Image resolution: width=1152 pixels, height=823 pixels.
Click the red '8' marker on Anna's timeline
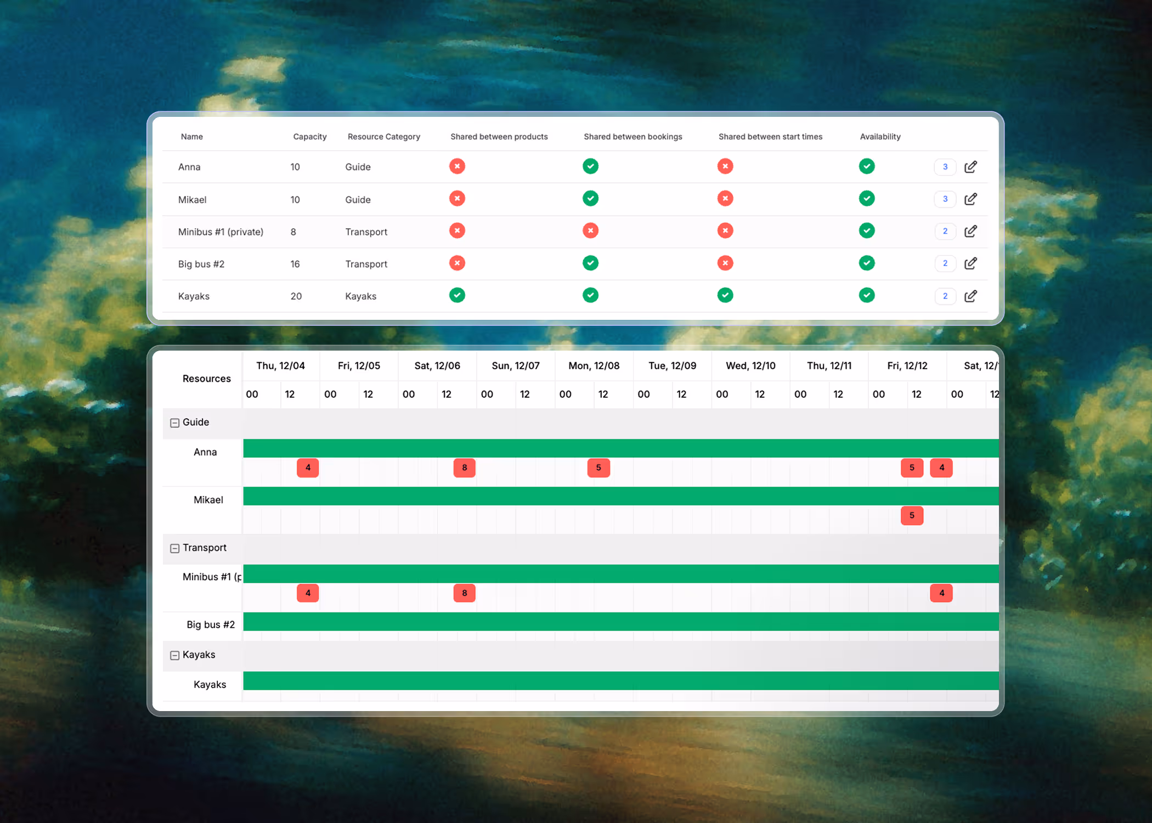[x=464, y=467]
